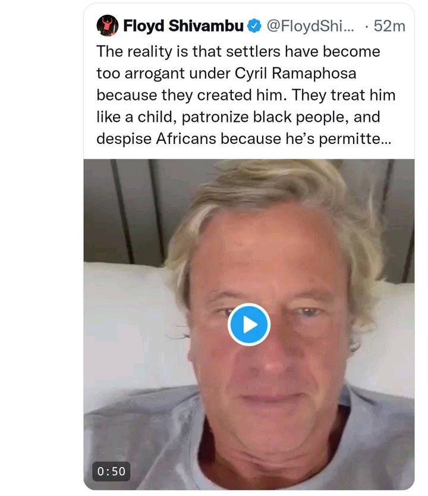Click the white triangle in the play button
The height and width of the screenshot is (496, 428).
[250, 325]
